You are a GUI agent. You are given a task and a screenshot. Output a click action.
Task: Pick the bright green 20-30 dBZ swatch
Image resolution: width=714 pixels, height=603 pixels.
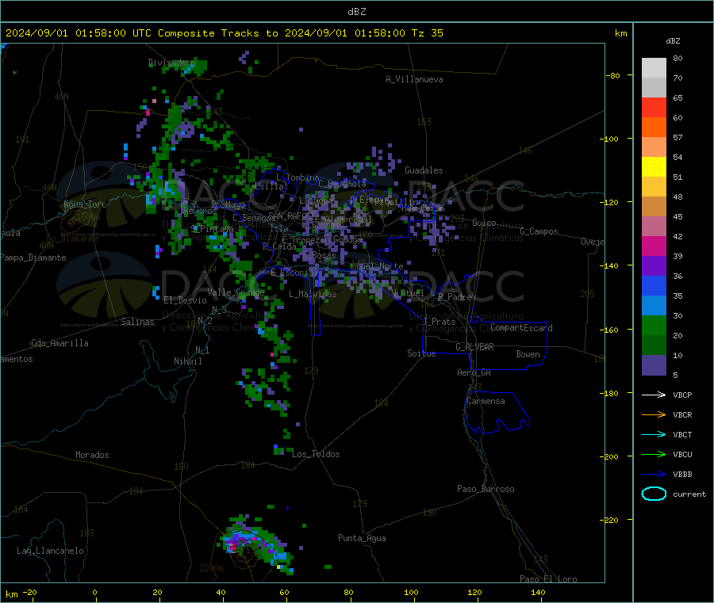click(x=654, y=325)
